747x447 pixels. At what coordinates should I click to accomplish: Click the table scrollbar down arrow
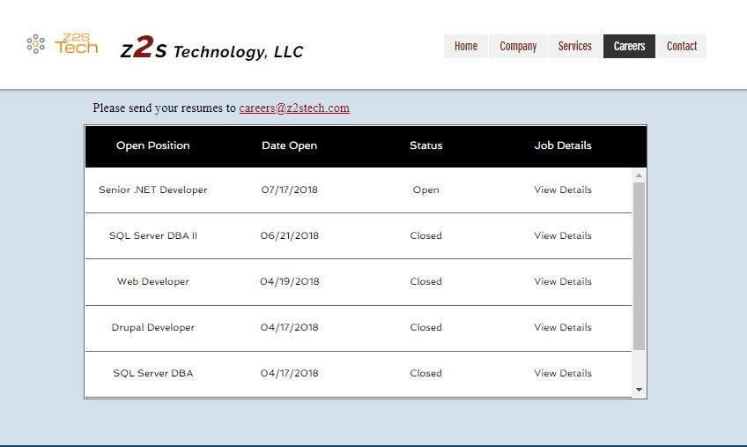pyautogui.click(x=639, y=390)
